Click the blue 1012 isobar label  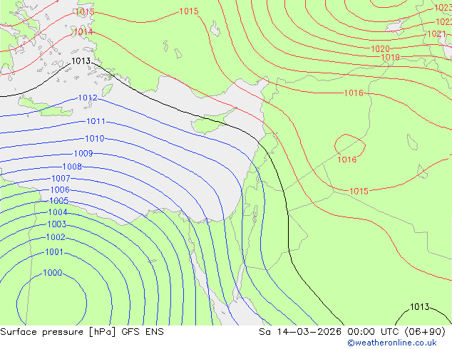point(88,98)
